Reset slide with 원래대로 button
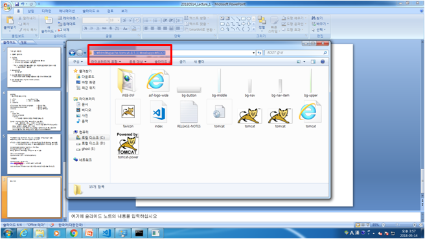The image size is (425, 239). tap(67, 24)
